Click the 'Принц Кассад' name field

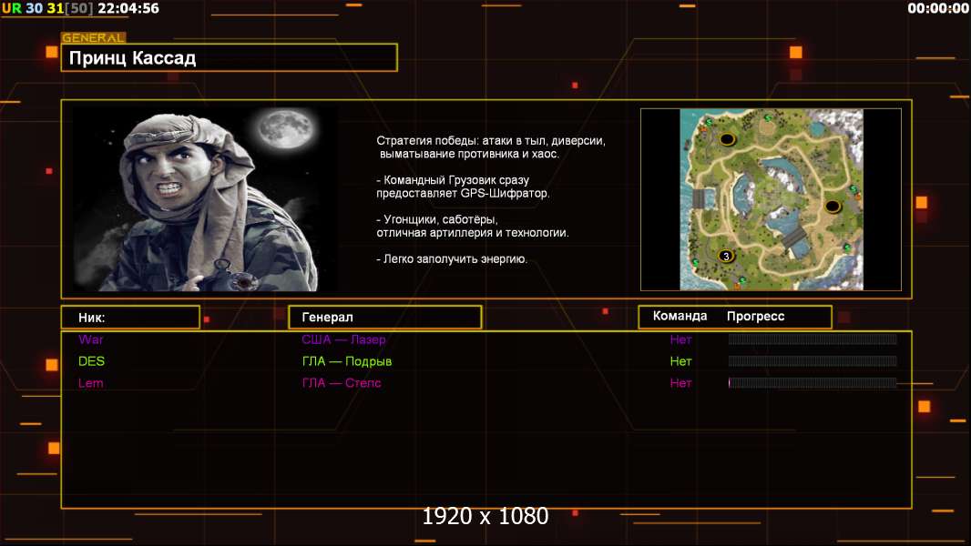click(x=230, y=57)
